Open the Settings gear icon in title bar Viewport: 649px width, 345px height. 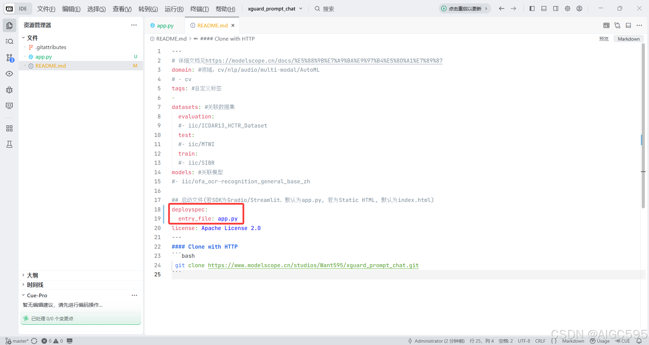coord(568,8)
